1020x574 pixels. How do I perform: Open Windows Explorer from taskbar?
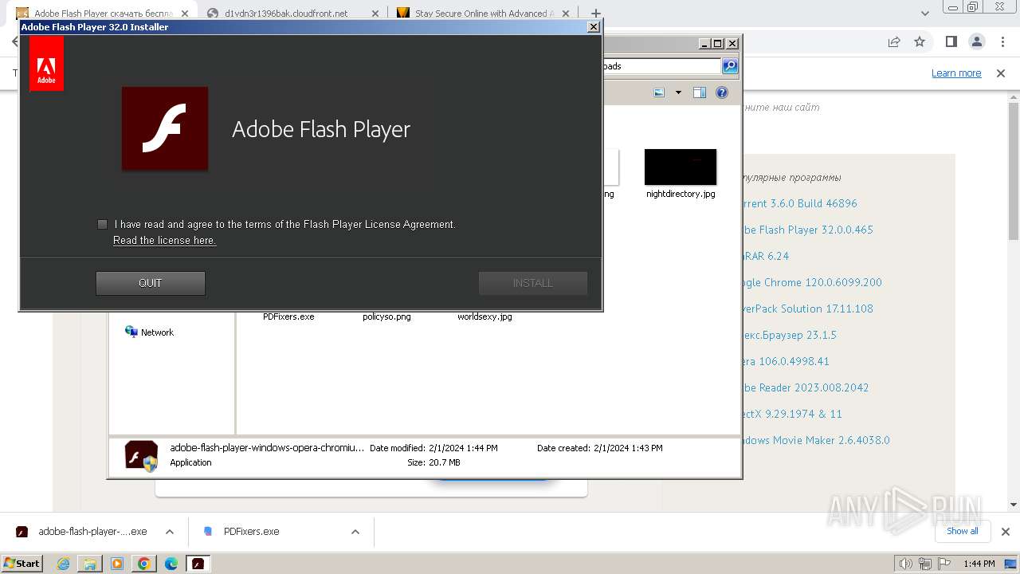(90, 564)
